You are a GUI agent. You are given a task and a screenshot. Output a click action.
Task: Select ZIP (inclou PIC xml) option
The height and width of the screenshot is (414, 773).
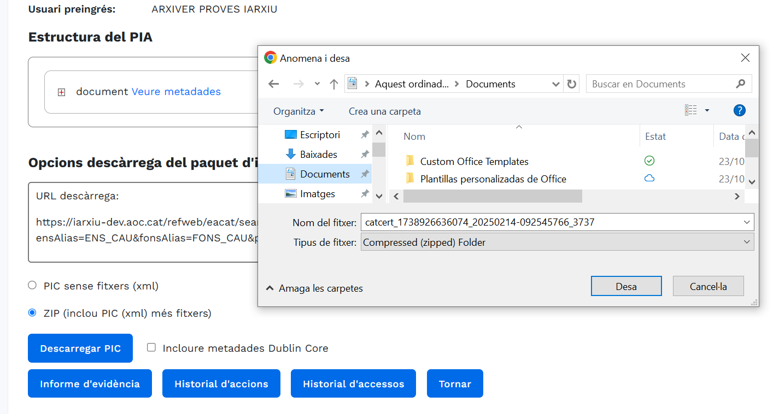(32, 313)
